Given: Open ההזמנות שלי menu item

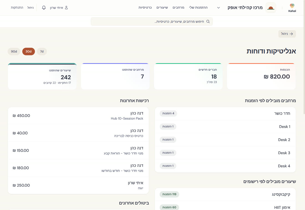Looking at the screenshot, I should (198, 7).
